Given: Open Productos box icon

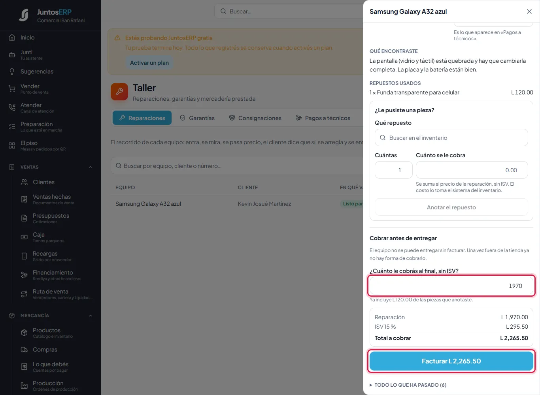Looking at the screenshot, I should tap(24, 333).
